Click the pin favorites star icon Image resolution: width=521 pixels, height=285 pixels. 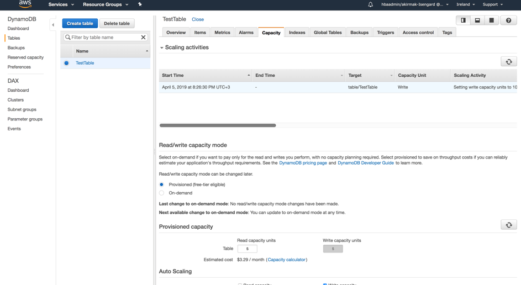[140, 4]
